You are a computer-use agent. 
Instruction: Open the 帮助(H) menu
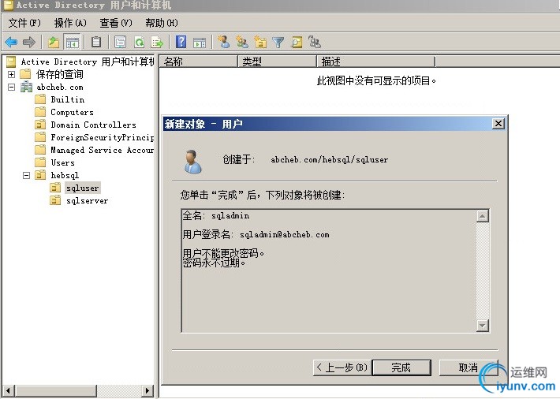(162, 23)
